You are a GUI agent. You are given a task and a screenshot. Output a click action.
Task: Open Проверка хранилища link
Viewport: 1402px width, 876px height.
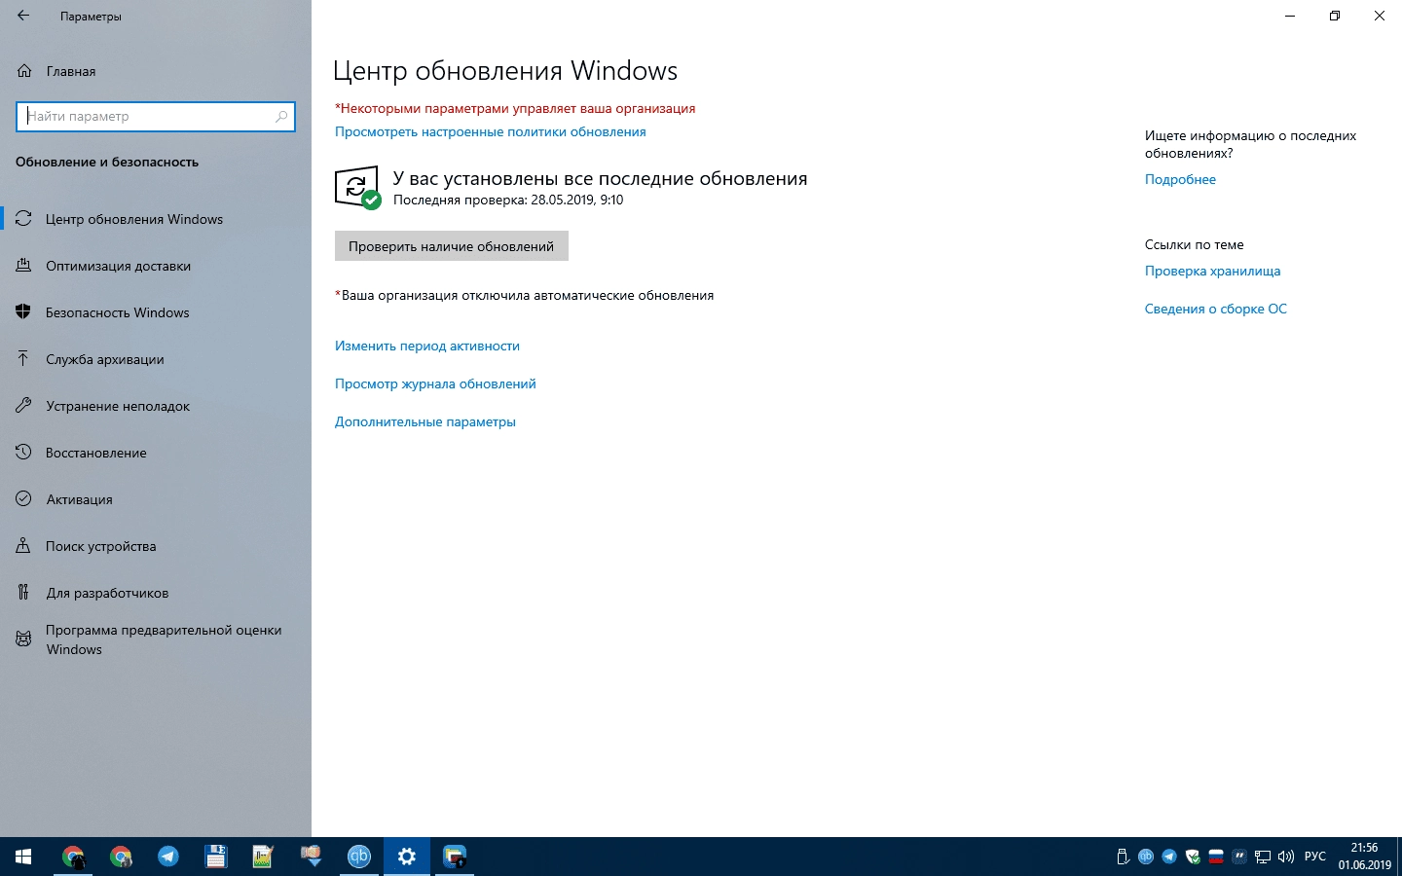[x=1212, y=271]
